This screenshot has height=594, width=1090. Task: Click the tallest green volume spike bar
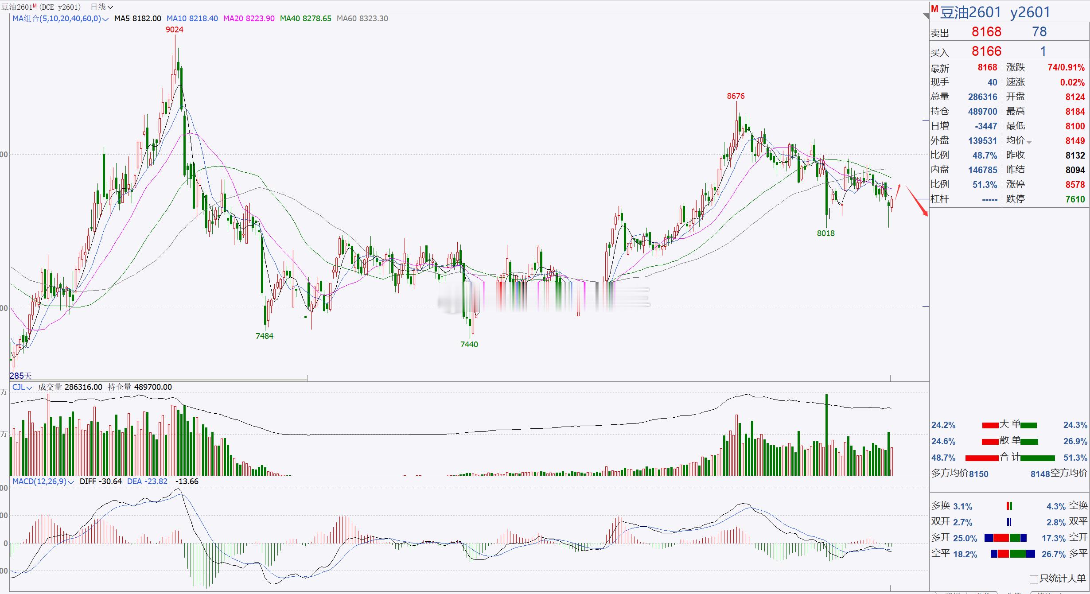tap(826, 434)
